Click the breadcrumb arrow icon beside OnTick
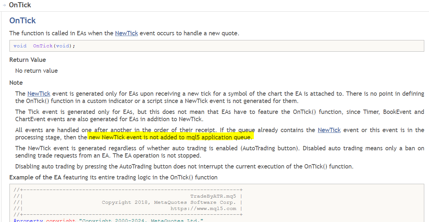429x222 pixels. point(4,5)
